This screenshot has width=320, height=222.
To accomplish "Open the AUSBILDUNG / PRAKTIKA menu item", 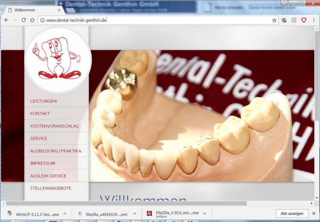I will click(x=56, y=151).
